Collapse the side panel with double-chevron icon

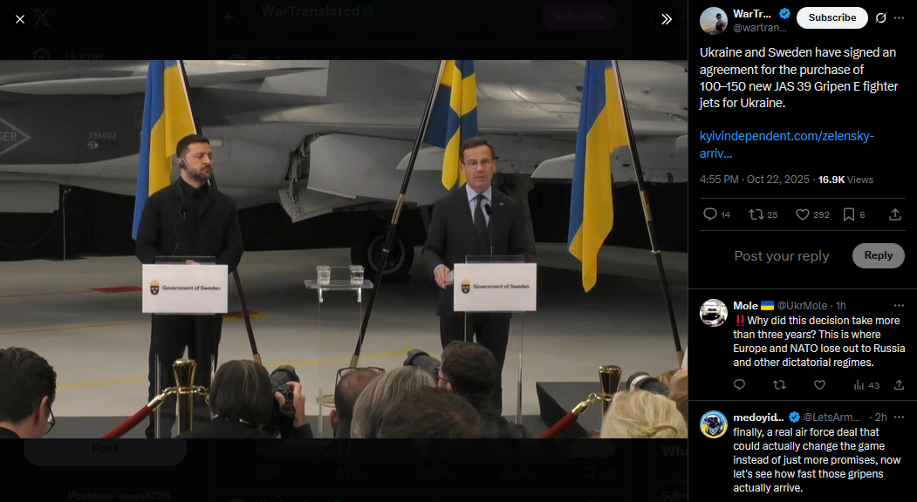[666, 19]
